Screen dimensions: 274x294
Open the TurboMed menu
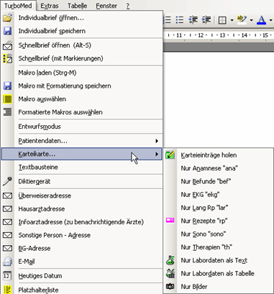pyautogui.click(x=18, y=6)
